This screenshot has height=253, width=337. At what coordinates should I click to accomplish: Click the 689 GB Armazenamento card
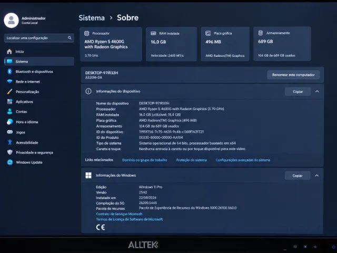(282, 44)
